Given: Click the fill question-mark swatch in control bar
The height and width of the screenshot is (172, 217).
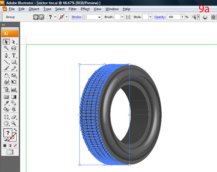Looking at the screenshot, I should [x=51, y=17].
